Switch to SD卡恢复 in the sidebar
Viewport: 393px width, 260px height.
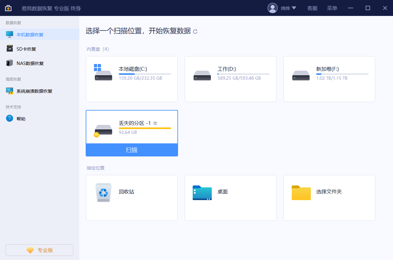[x=26, y=49]
